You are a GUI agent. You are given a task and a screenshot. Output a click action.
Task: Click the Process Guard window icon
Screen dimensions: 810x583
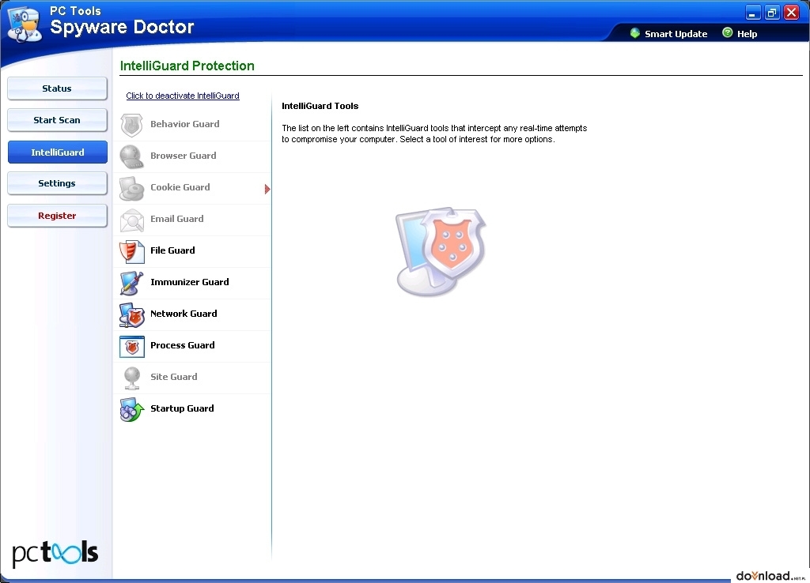pyautogui.click(x=132, y=346)
